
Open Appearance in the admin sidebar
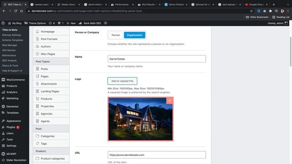[x=15, y=121]
